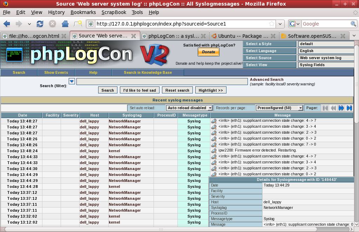Open the URL bar history dropdown

280,24
